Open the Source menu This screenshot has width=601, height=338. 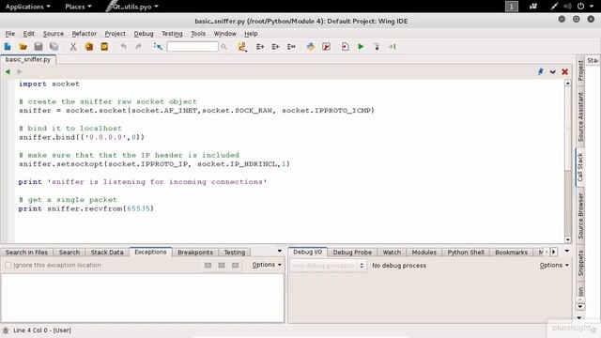[54, 34]
